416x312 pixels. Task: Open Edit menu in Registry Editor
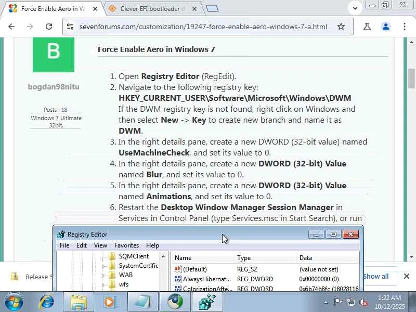point(82,245)
